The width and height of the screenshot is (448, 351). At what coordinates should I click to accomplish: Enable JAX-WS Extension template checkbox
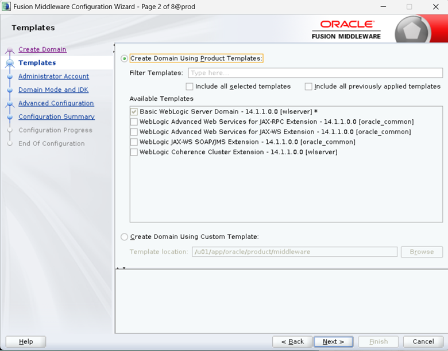coord(134,132)
